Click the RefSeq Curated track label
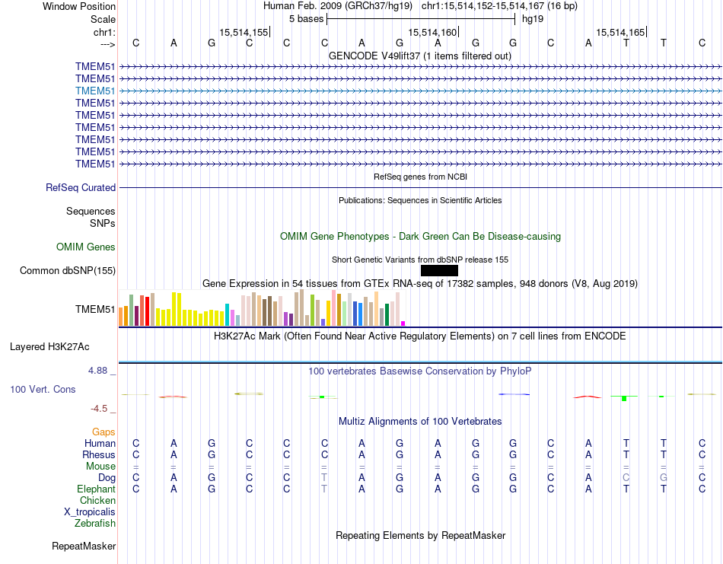This screenshot has width=723, height=564. pos(80,188)
